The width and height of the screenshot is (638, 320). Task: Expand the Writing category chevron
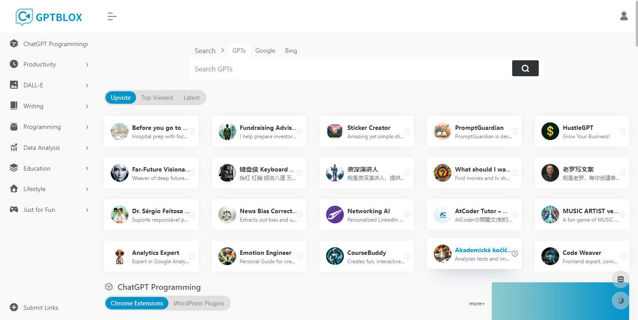[x=87, y=106]
